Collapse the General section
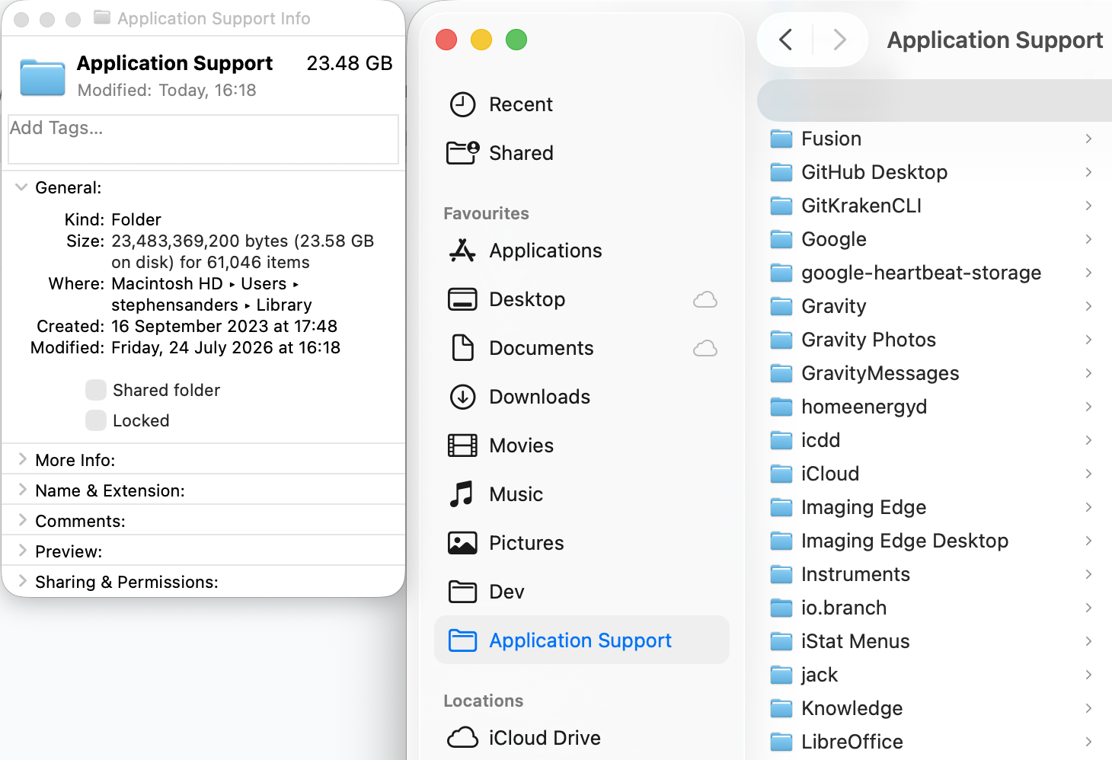Viewport: 1112px width, 760px height. [21, 187]
